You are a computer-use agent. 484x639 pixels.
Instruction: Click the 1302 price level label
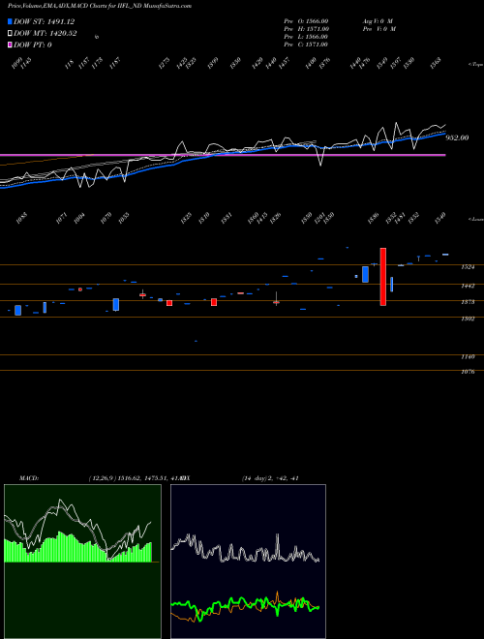[469, 319]
